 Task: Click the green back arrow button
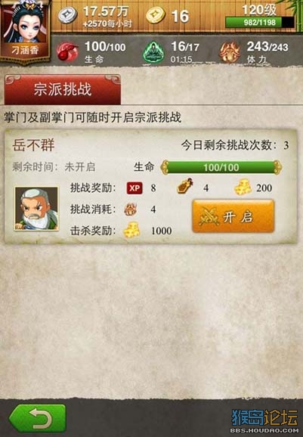(x=38, y=418)
